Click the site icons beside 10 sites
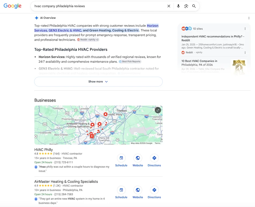The height and width of the screenshot is (207, 255). click(x=186, y=29)
